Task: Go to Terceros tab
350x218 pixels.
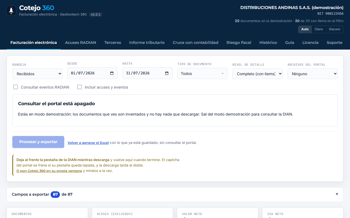Action: click(113, 43)
